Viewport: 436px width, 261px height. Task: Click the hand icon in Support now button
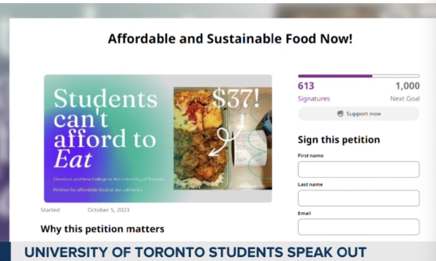point(340,114)
